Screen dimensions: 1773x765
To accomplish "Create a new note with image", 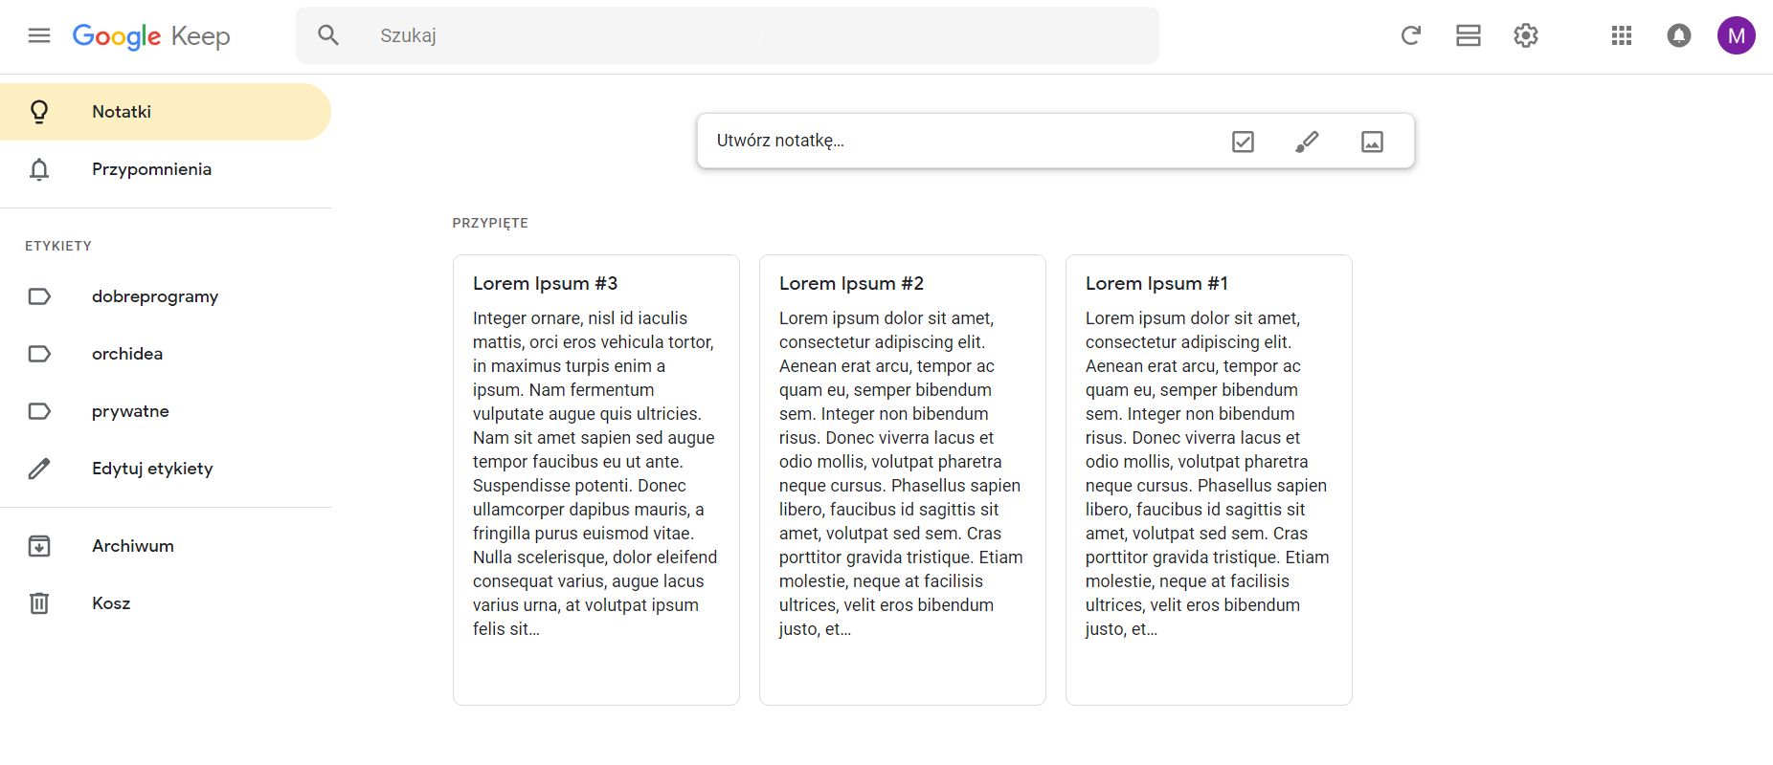I will click(1372, 142).
